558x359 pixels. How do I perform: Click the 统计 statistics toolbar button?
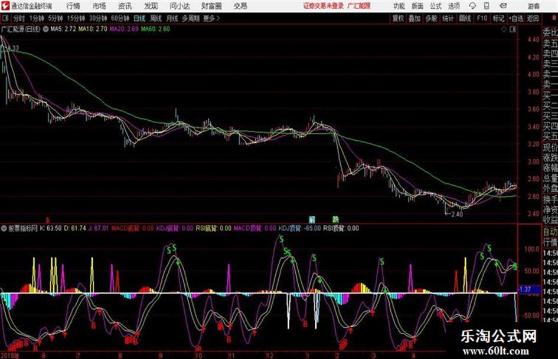pyautogui.click(x=448, y=18)
